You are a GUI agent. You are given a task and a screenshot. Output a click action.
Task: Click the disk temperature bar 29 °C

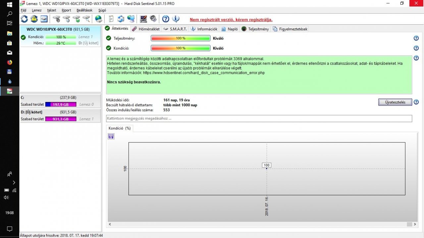(x=61, y=43)
